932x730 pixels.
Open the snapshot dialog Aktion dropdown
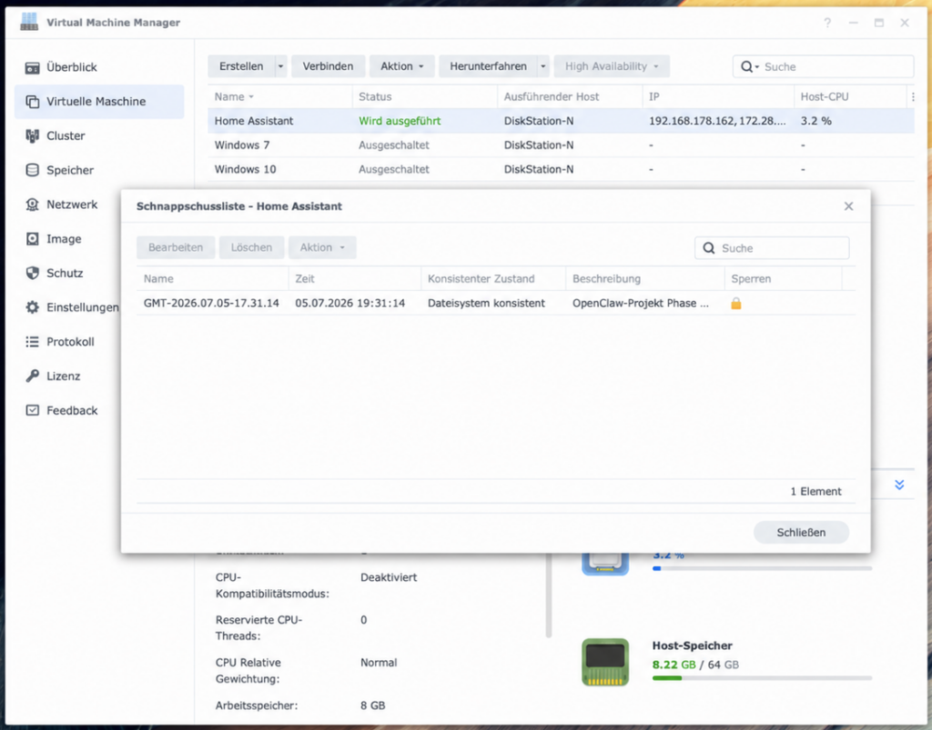pyautogui.click(x=322, y=247)
